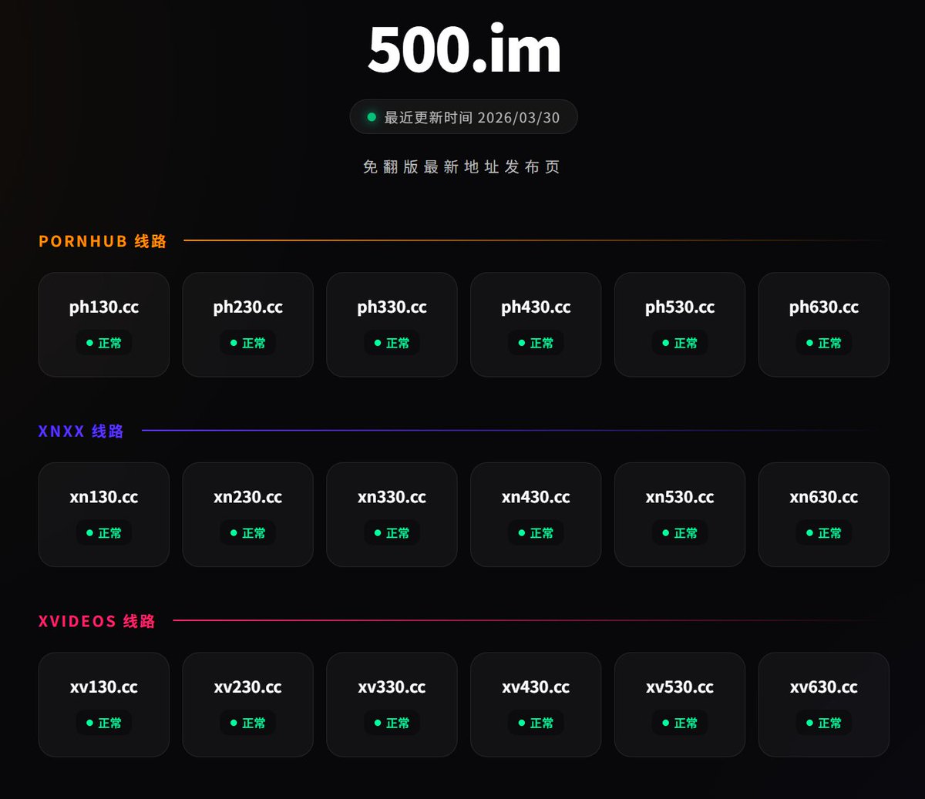
Task: Open the xn430.cc link card
Action: click(536, 515)
